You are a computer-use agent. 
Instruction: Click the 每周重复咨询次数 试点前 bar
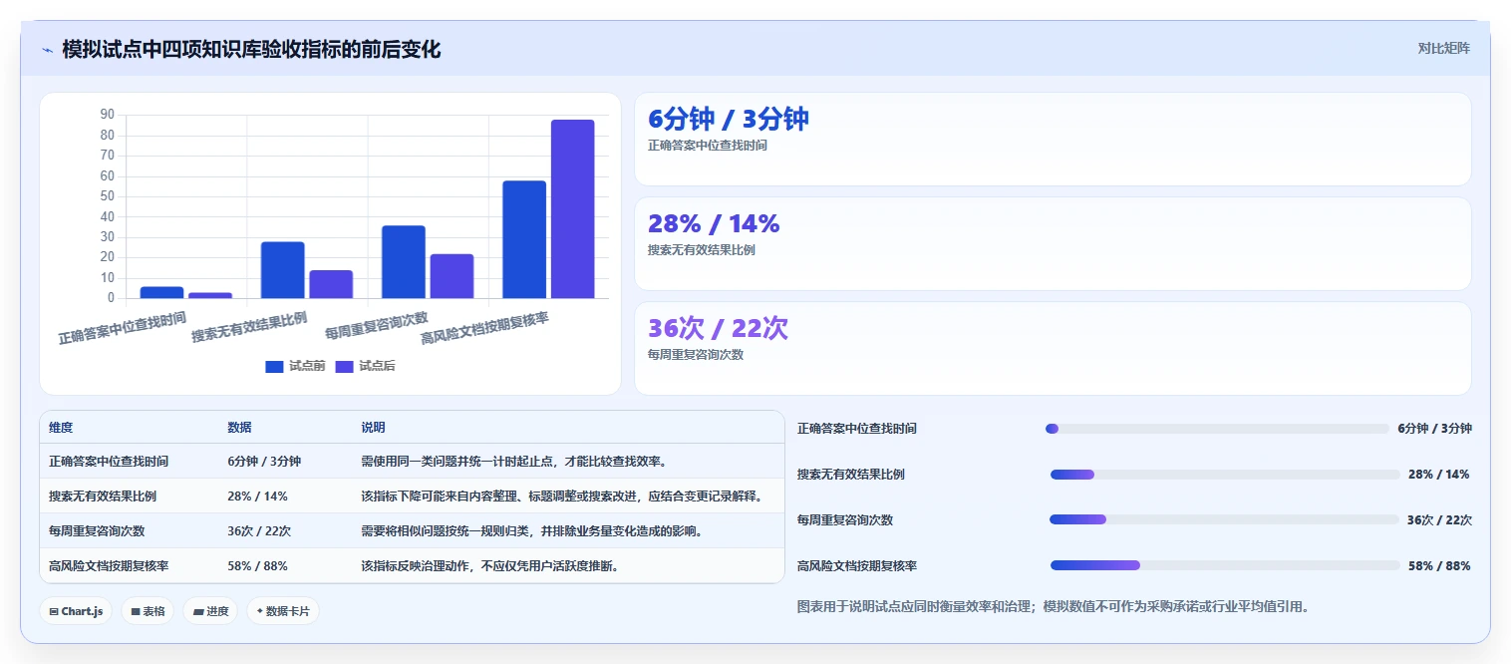[404, 261]
